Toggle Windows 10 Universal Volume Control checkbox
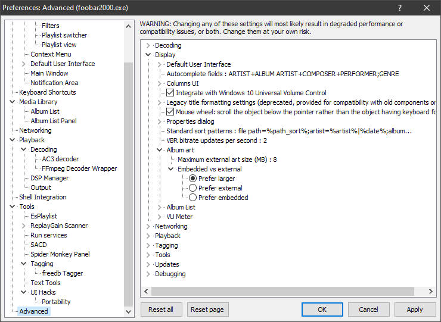Image resolution: width=441 pixels, height=322 pixels. coord(170,93)
